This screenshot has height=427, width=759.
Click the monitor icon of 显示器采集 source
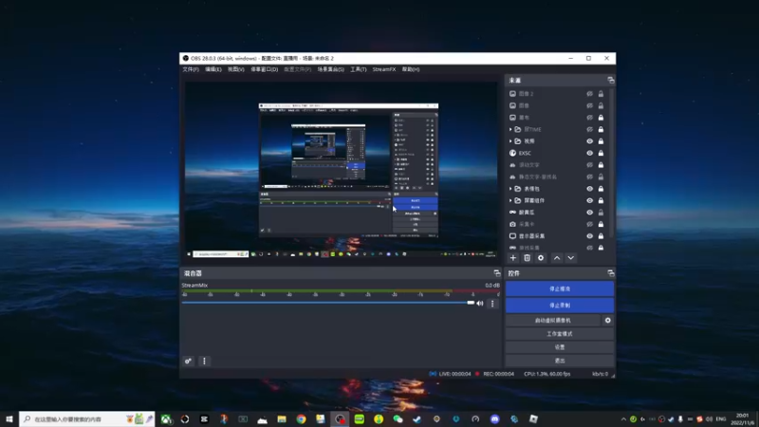pos(512,235)
